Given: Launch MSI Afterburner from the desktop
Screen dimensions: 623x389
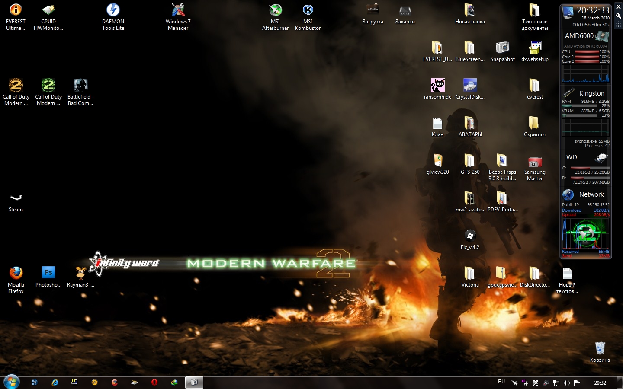Looking at the screenshot, I should click(275, 10).
